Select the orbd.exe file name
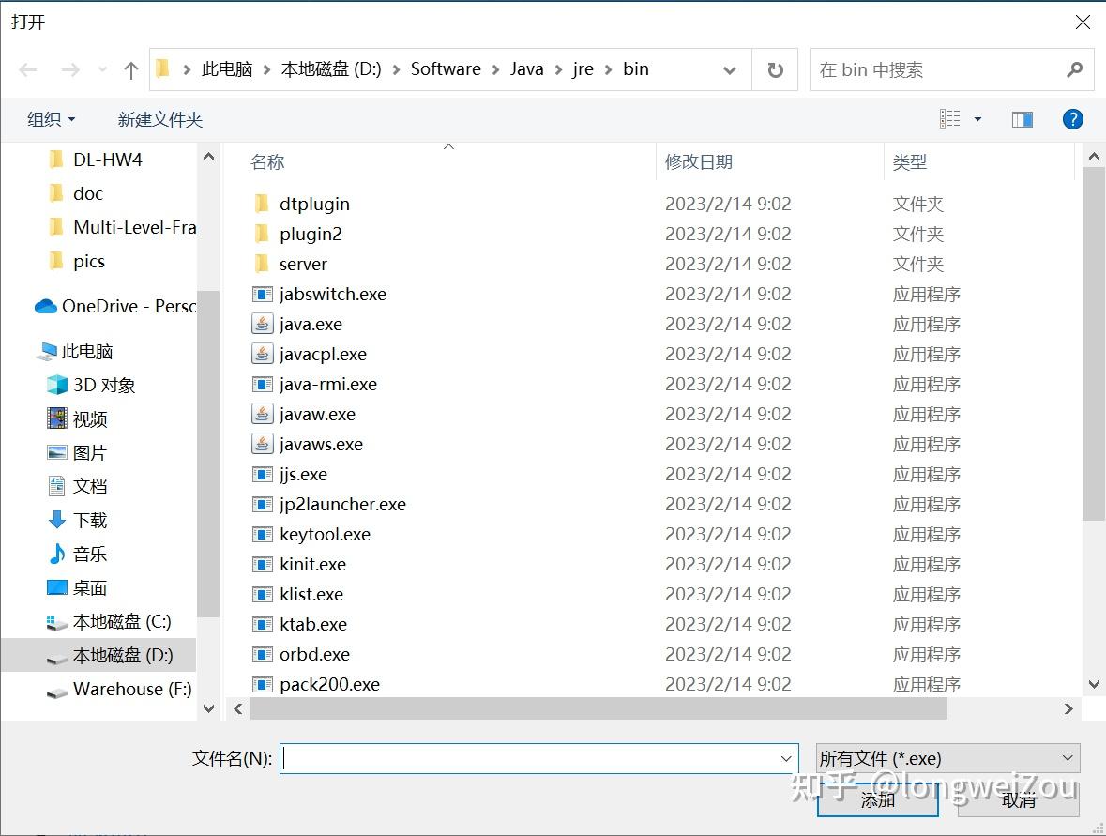1106x836 pixels. 314,654
